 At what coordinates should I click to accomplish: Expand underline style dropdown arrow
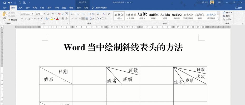(x=32, y=19)
